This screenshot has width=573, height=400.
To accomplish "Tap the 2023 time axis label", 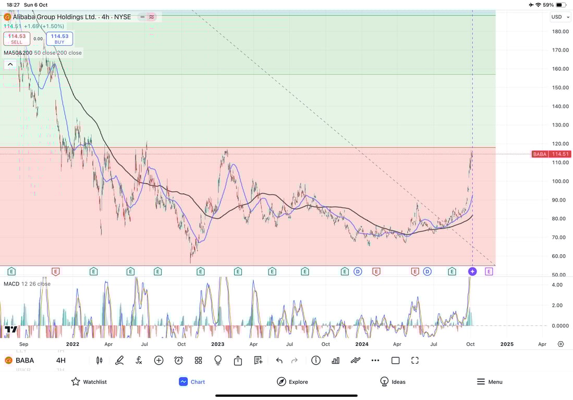I will 218,344.
